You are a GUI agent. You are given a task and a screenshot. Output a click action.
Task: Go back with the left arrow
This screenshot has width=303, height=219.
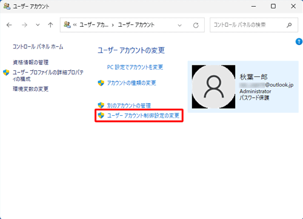click(x=9, y=25)
